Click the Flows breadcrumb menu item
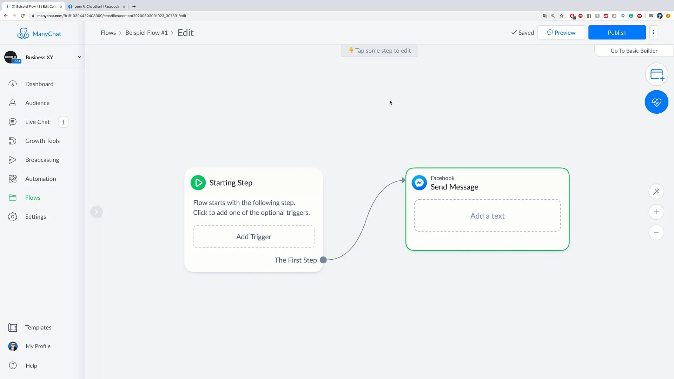 [x=108, y=32]
